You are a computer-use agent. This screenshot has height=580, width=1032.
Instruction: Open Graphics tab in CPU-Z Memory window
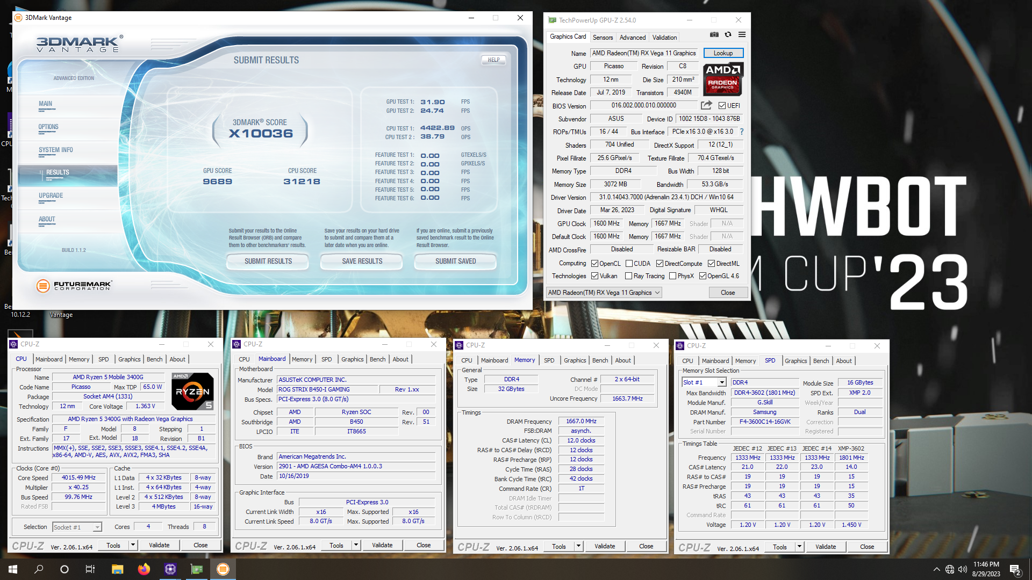(x=575, y=360)
